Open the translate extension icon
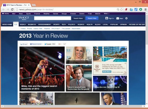Screen dimensions: 148x109 [131, 10]
